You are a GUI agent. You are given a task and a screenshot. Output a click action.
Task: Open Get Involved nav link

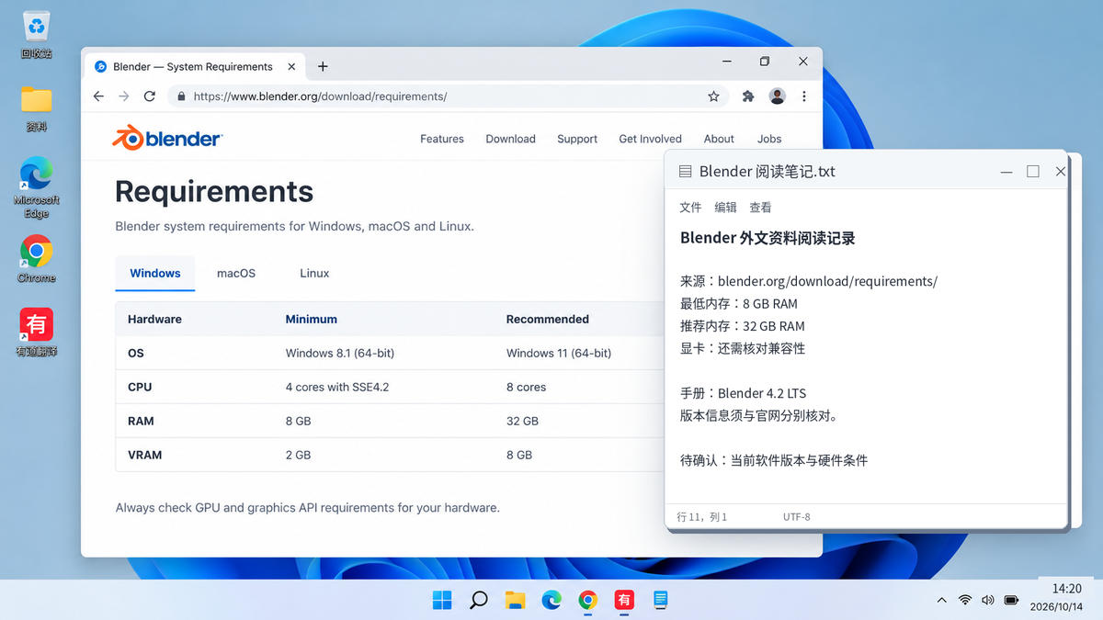[x=650, y=139]
